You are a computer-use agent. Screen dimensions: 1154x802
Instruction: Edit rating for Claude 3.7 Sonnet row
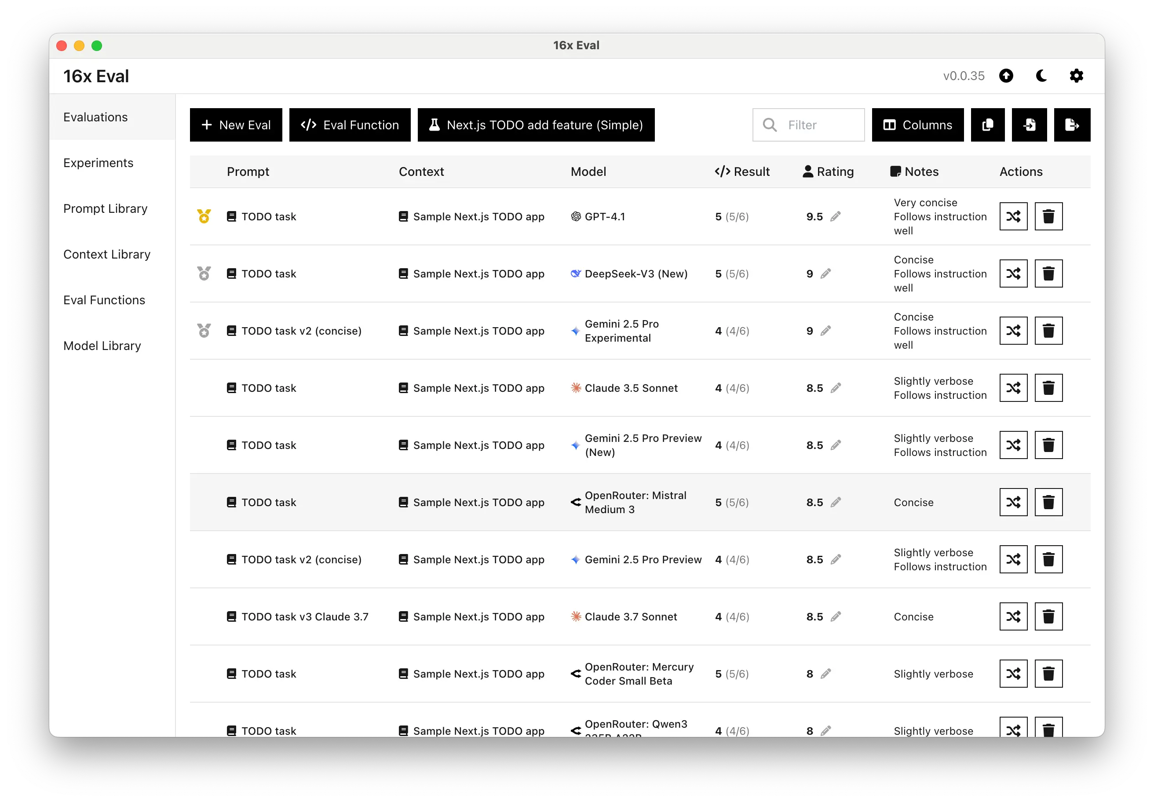click(x=835, y=616)
